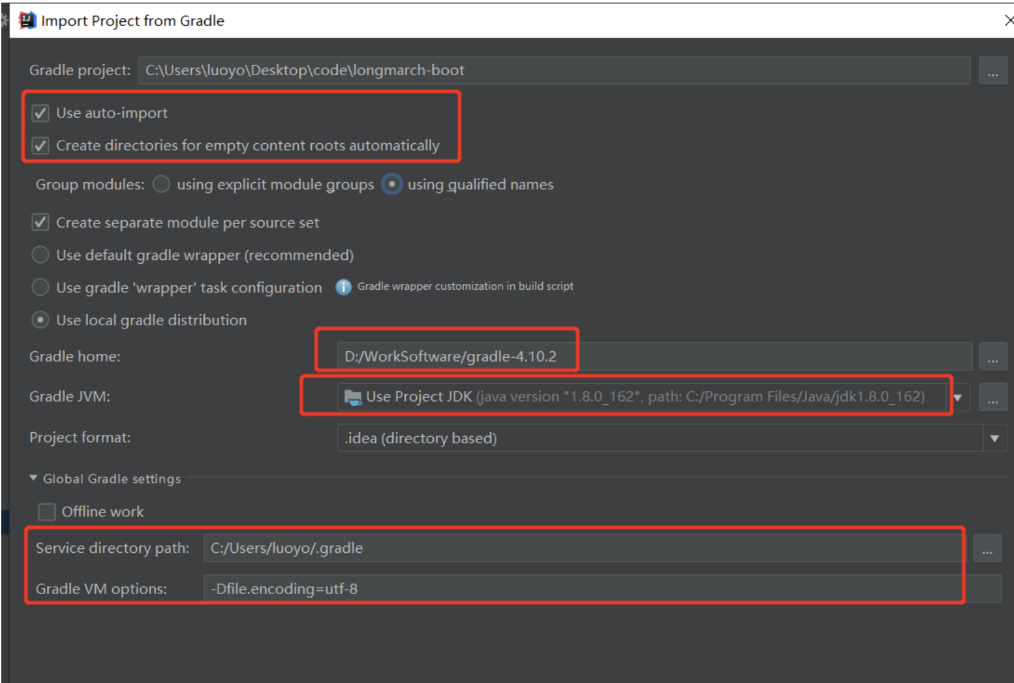Click the JDK folder icon in Gradle JVM
1014x683 pixels.
tap(353, 397)
